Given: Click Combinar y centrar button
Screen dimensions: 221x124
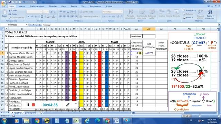Looking at the screenshot, I should [x=89, y=17].
